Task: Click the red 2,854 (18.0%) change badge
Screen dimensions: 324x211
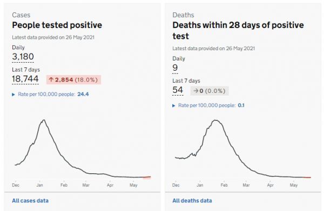Action: [x=73, y=80]
